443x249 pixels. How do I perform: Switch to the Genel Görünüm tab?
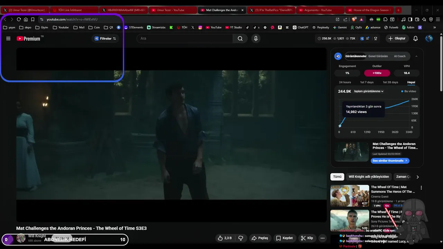[x=378, y=56]
